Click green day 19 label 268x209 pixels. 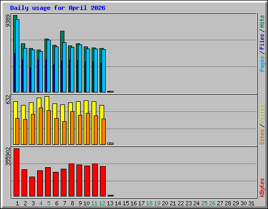pyautogui.click(x=157, y=203)
